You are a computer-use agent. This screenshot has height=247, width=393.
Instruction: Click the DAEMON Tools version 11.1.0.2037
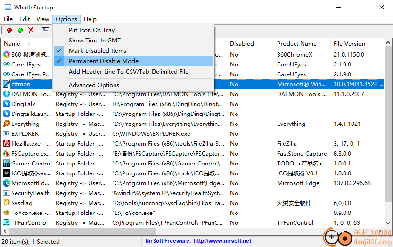pos(349,94)
